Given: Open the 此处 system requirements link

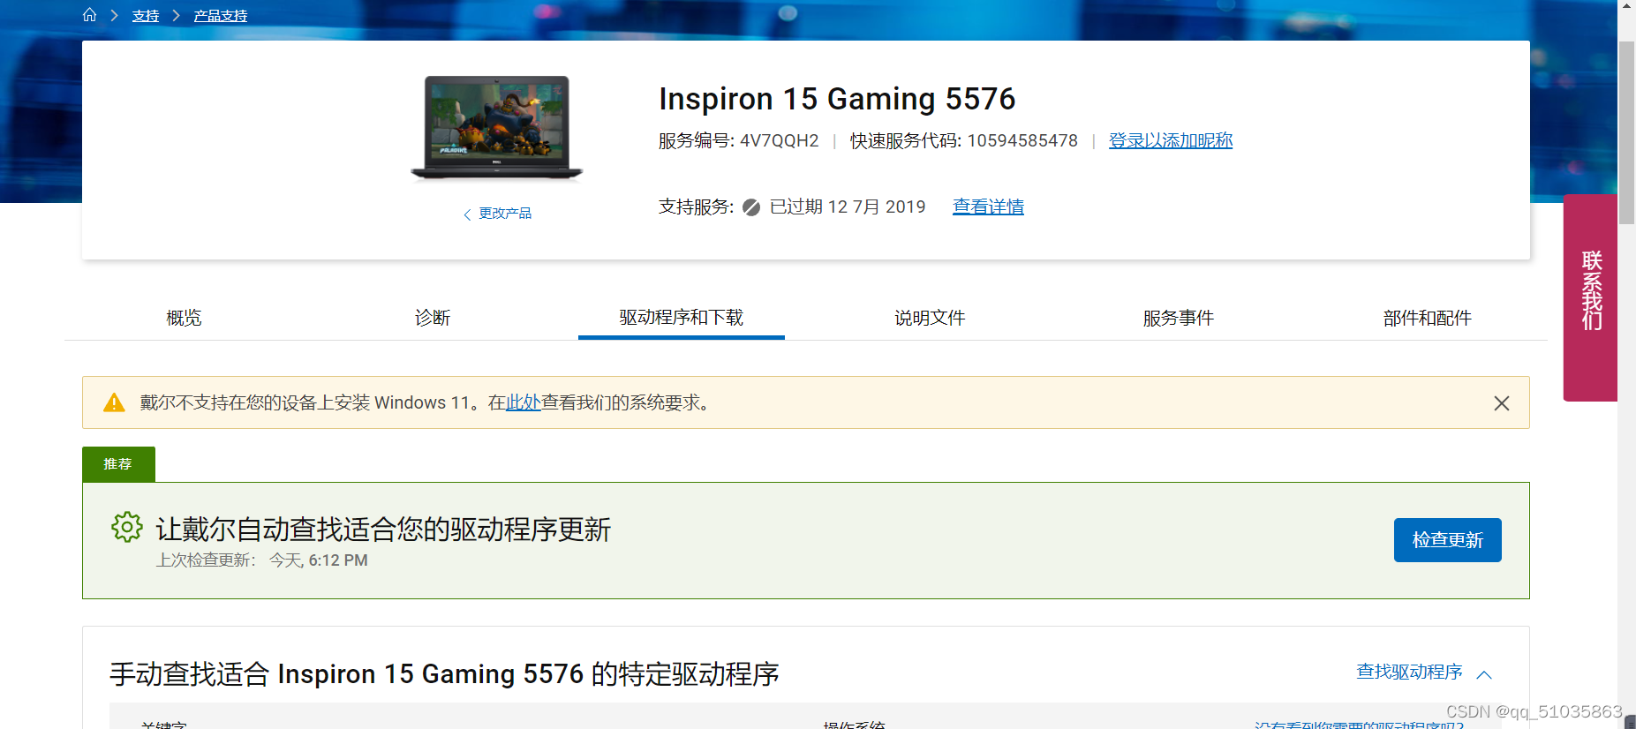Looking at the screenshot, I should (x=524, y=402).
